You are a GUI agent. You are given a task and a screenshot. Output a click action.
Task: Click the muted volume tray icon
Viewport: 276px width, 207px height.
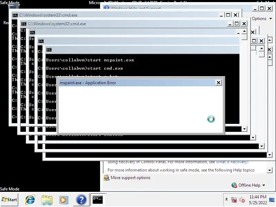pos(242,200)
